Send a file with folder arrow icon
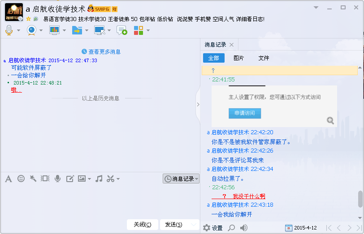364x234 pixels. click(77, 30)
